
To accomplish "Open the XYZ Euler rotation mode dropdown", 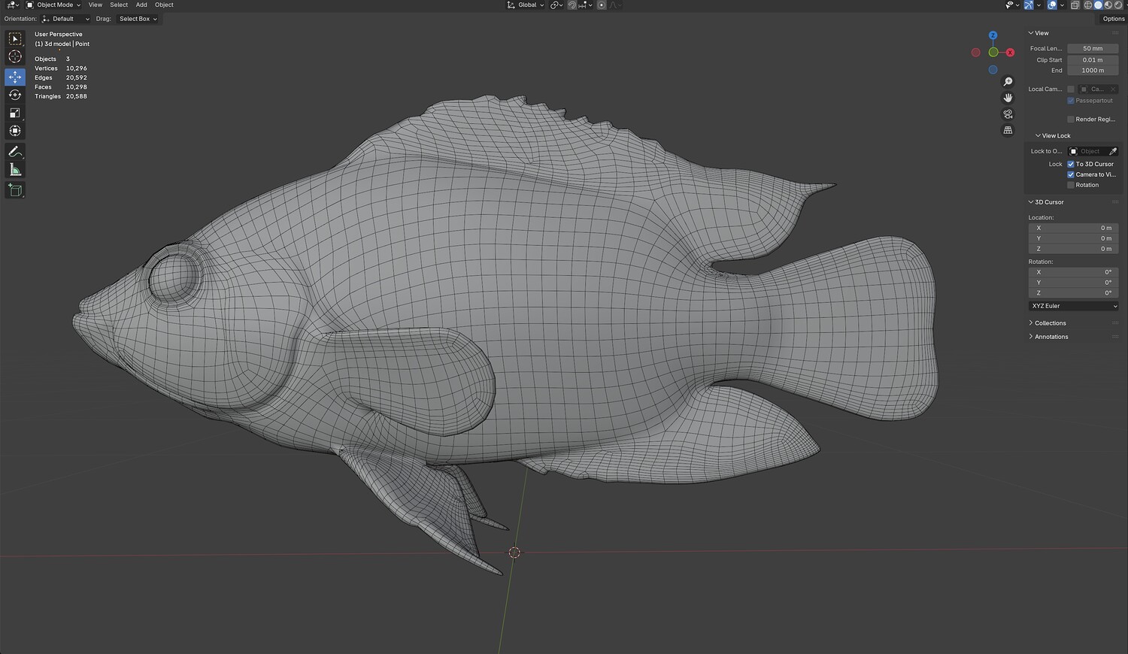I will point(1073,306).
